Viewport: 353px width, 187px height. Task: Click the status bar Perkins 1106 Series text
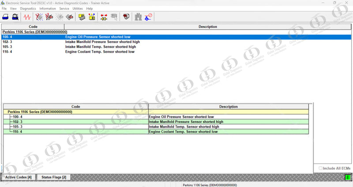click(210, 185)
